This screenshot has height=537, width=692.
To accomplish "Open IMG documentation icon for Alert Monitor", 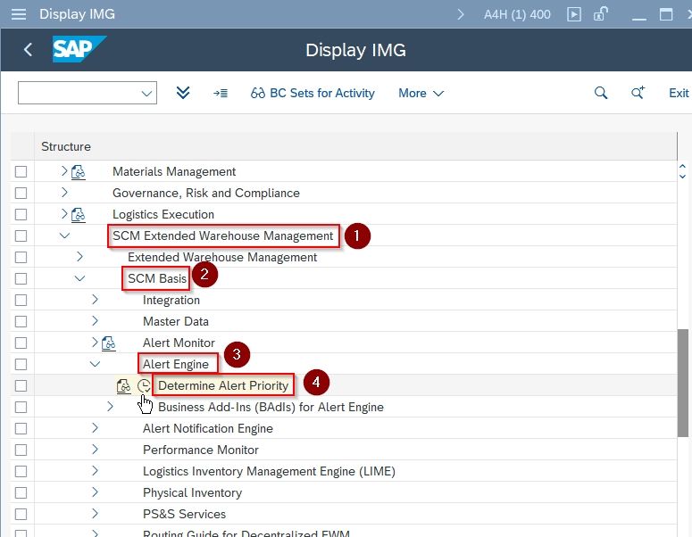I will pos(109,343).
